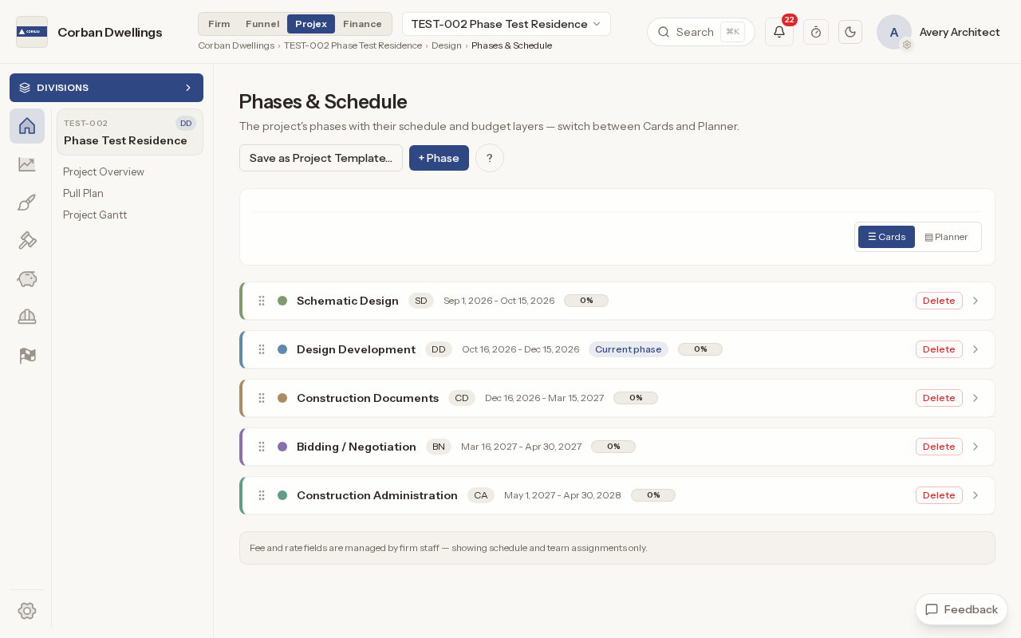The height and width of the screenshot is (638, 1021).
Task: Switch to Cards view
Action: (886, 237)
